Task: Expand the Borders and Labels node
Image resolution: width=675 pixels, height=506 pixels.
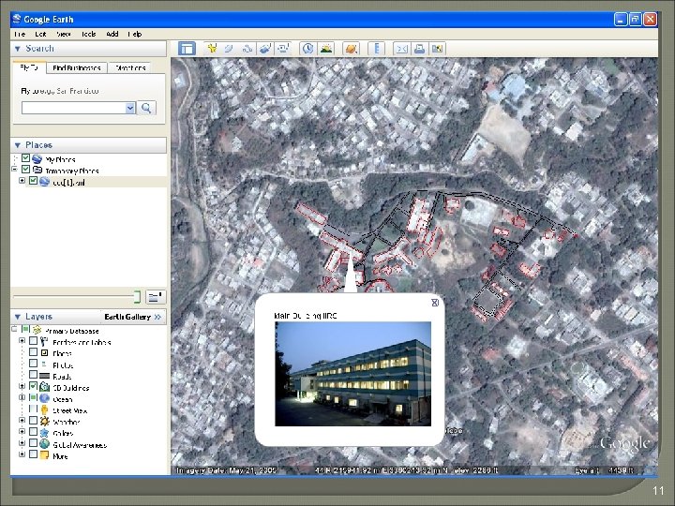Action: coord(22,340)
